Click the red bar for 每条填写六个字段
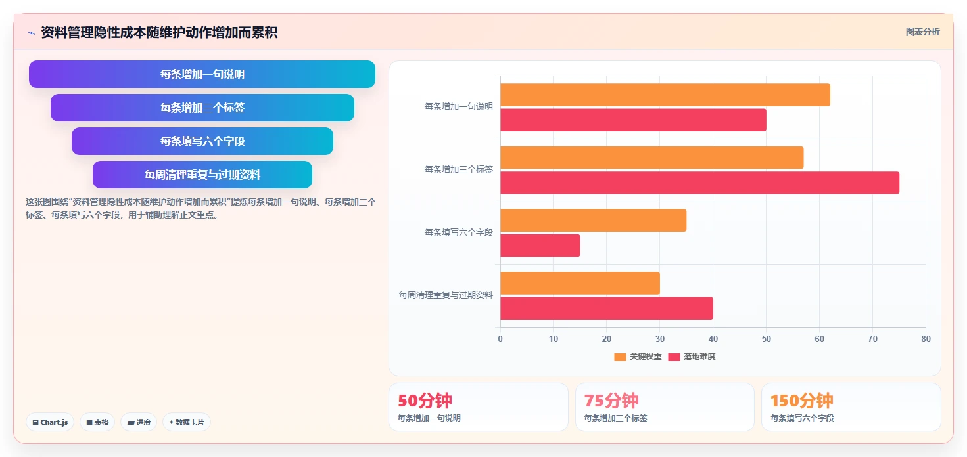The width and height of the screenshot is (967, 457). [x=540, y=246]
